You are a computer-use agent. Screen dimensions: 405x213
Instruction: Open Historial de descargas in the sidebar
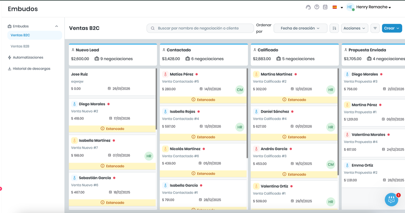click(x=31, y=69)
